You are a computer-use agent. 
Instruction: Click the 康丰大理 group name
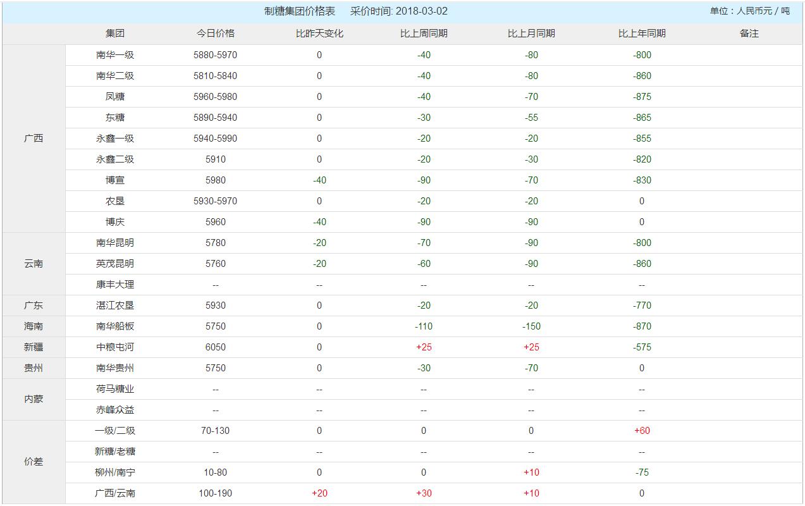(x=115, y=285)
